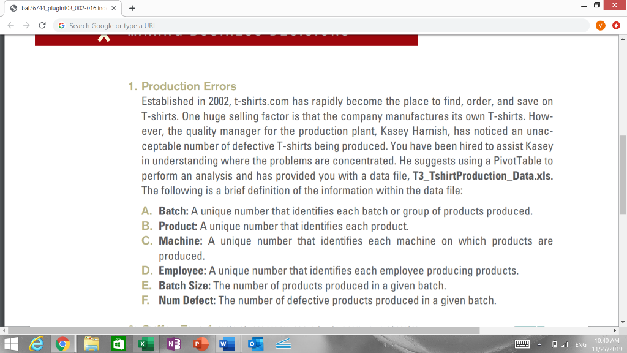Screen dimensions: 627x353
Task: Open File Explorer from taskbar
Action: click(x=92, y=344)
